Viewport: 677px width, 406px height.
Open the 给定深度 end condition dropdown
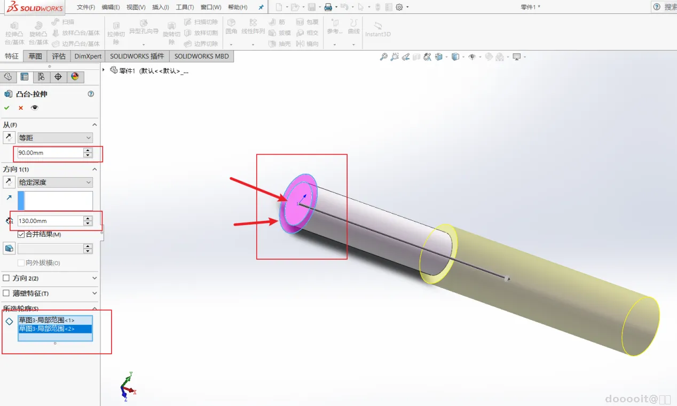point(55,182)
